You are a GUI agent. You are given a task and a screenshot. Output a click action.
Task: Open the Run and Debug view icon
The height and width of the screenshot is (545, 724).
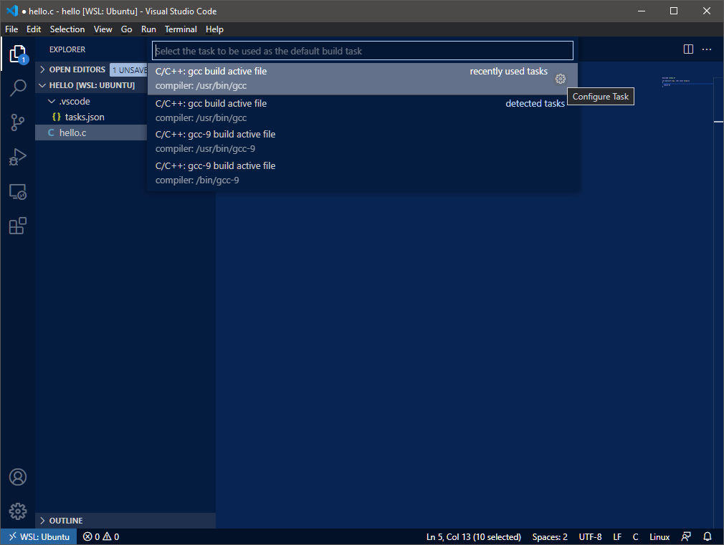click(17, 157)
